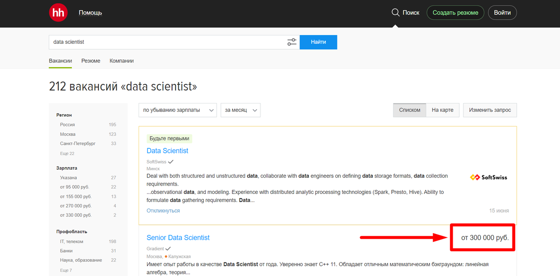Expand Еще 22 more regions

[67, 153]
